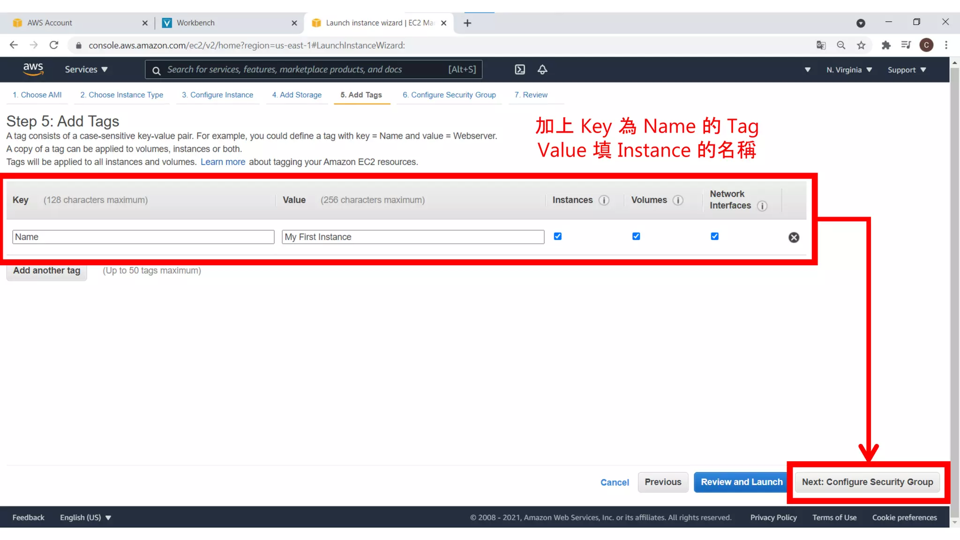Screen dimensions: 960x540
Task: Go to step 3 Configure Instance
Action: click(217, 95)
